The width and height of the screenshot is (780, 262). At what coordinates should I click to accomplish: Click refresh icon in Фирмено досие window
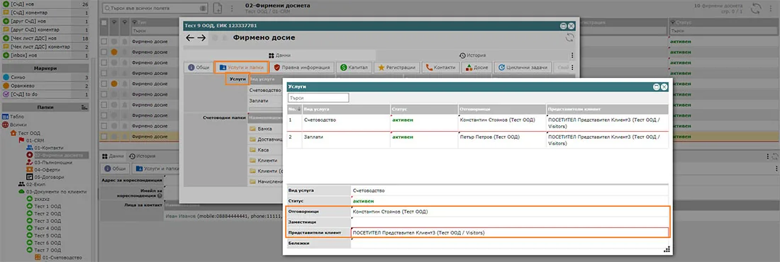pyautogui.click(x=570, y=38)
